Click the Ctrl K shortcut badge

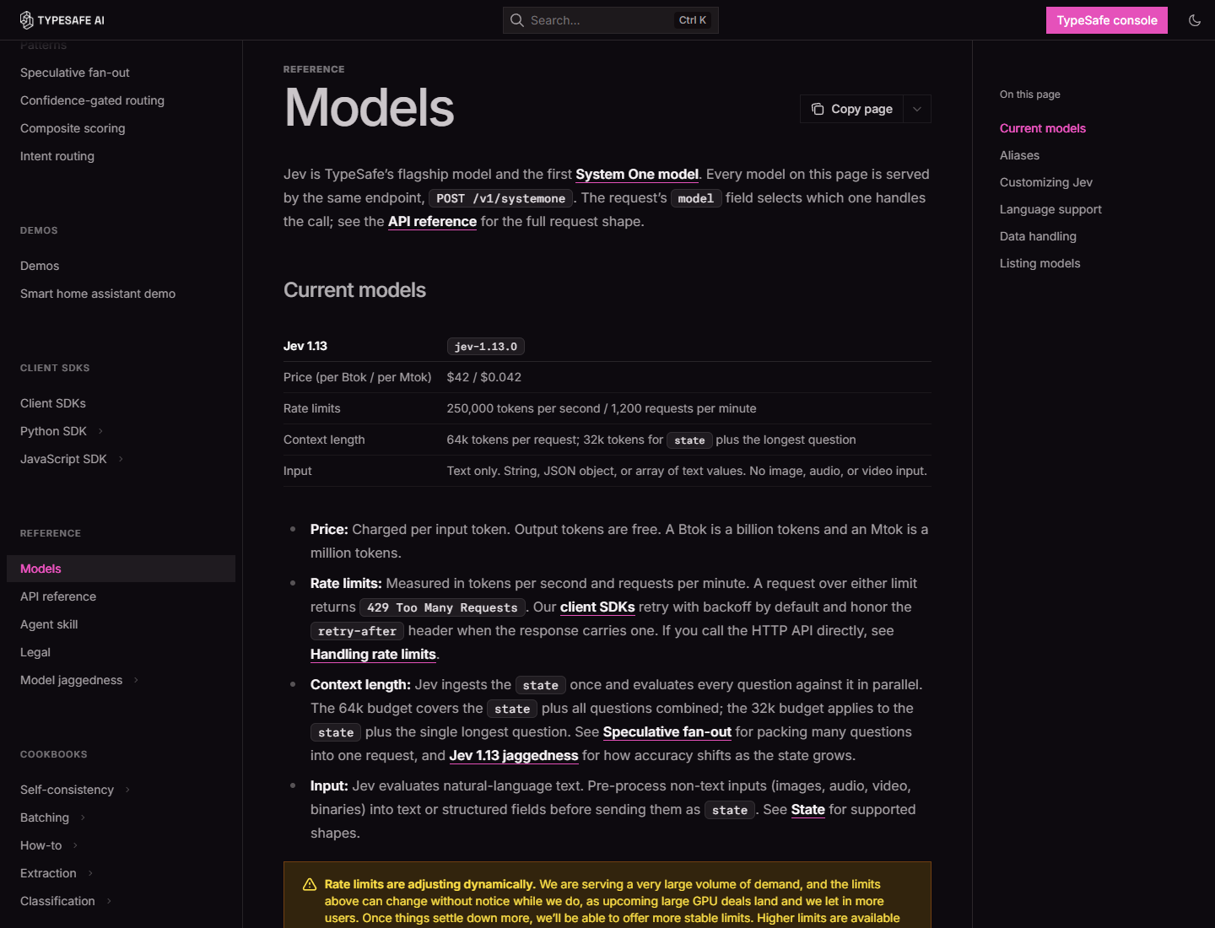(x=693, y=20)
